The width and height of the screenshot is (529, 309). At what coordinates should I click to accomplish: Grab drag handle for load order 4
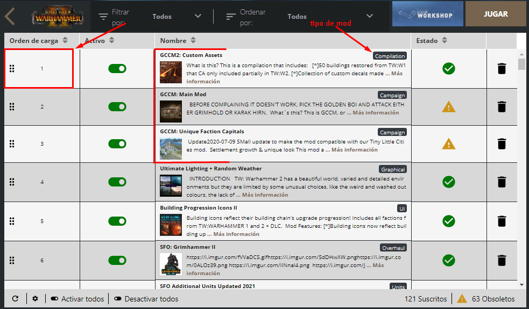pyautogui.click(x=12, y=182)
